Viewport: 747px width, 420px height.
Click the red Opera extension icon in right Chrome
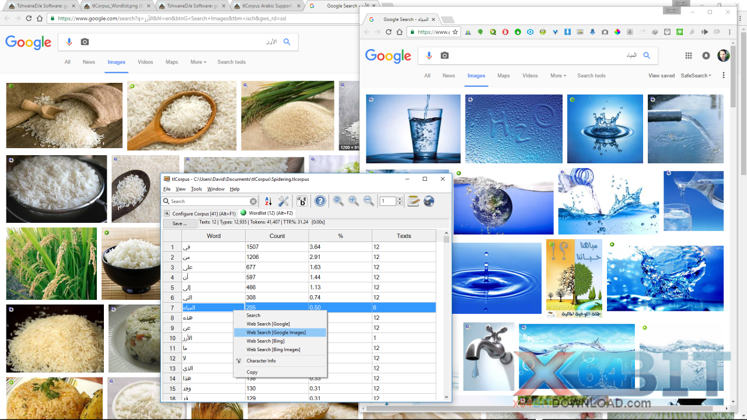coord(505,32)
